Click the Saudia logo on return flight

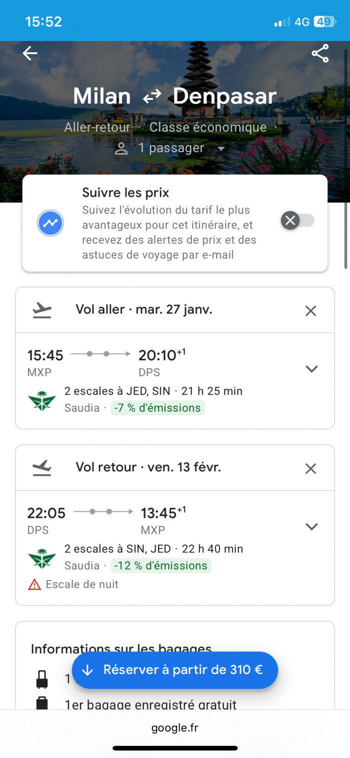click(42, 558)
